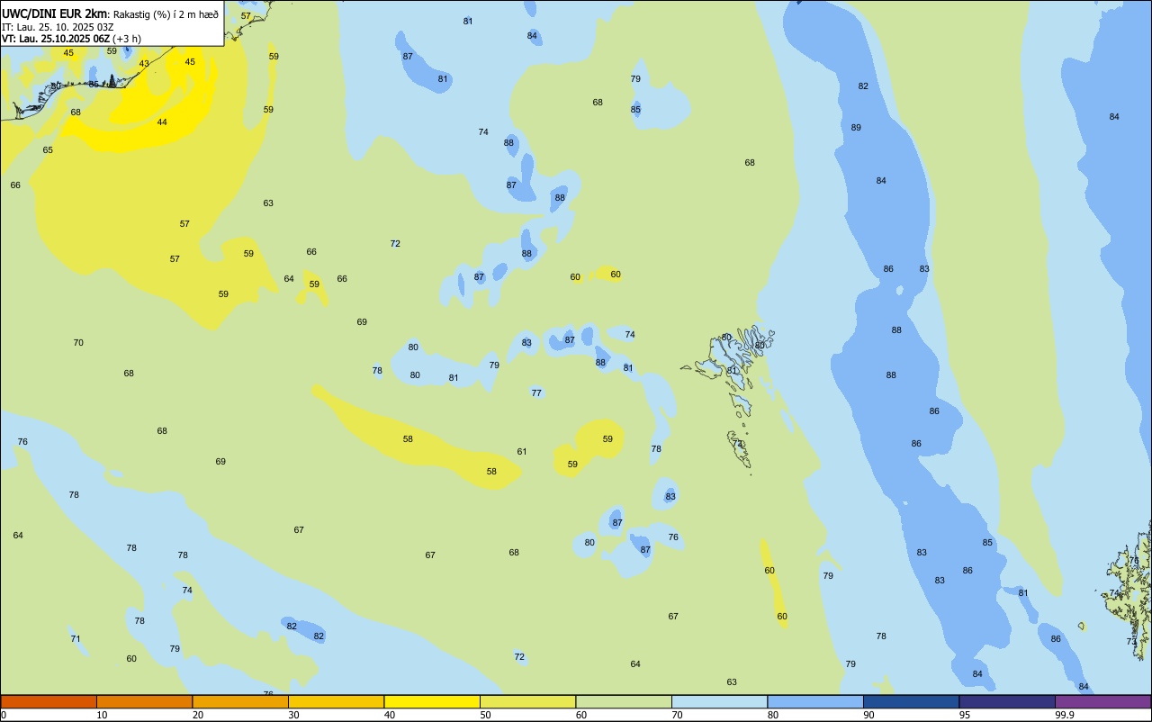Click the humidity value '89' on the map
Viewport: 1152px width, 722px height.
[x=856, y=128]
